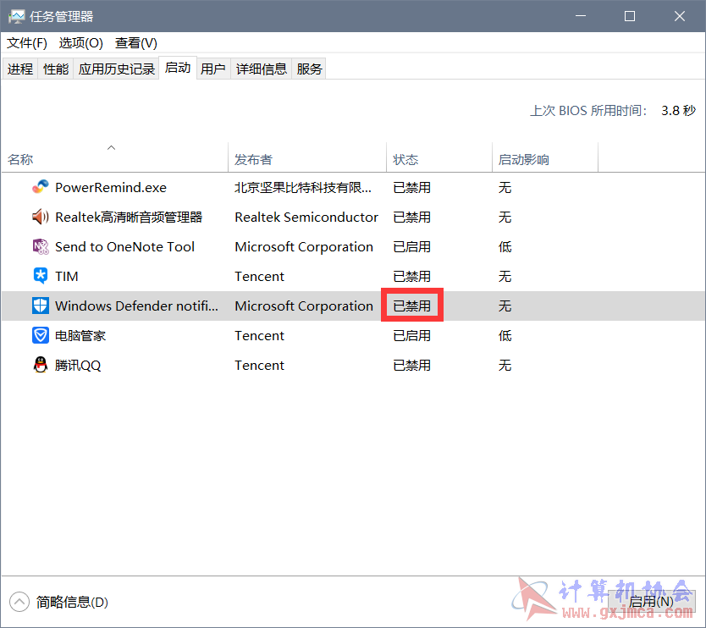Click 已禁用 status of 腾讯QQ
Viewport: 706px width, 628px height.
tap(412, 365)
